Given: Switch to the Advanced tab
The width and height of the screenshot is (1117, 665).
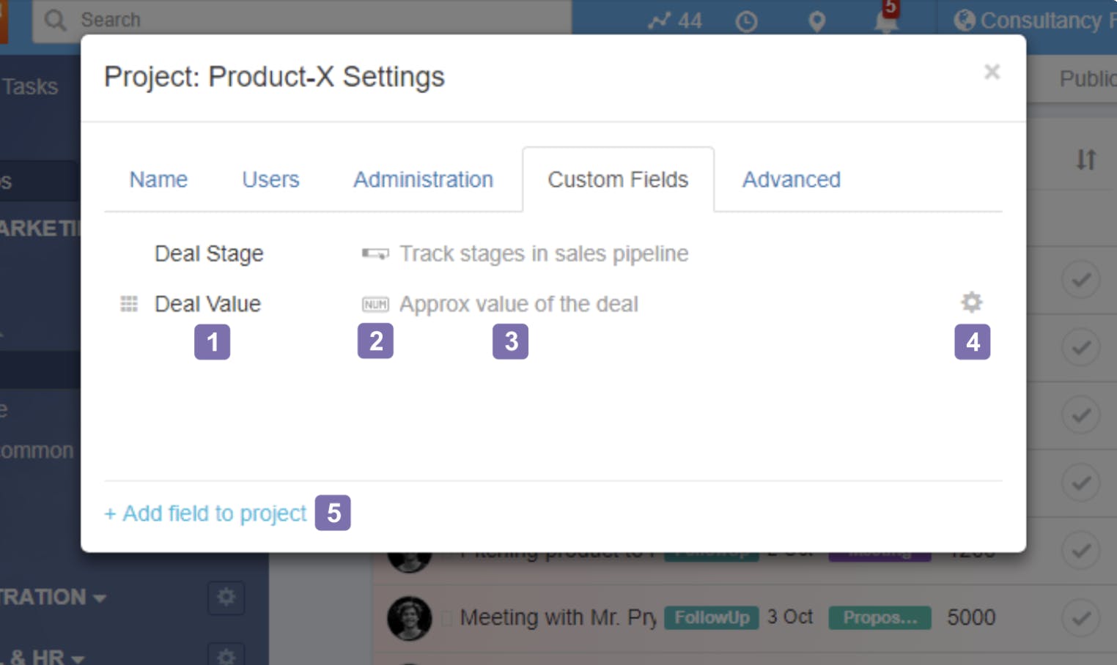Looking at the screenshot, I should (x=791, y=179).
